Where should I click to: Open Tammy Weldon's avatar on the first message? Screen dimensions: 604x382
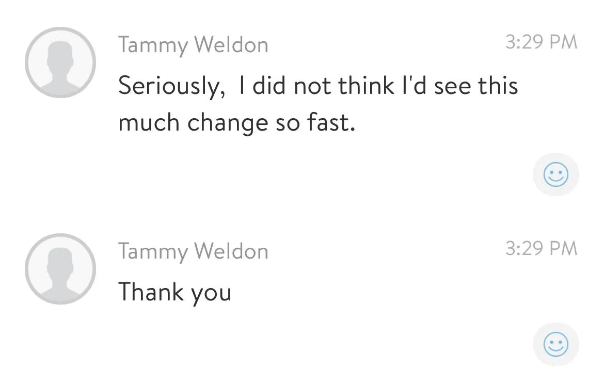tap(60, 62)
